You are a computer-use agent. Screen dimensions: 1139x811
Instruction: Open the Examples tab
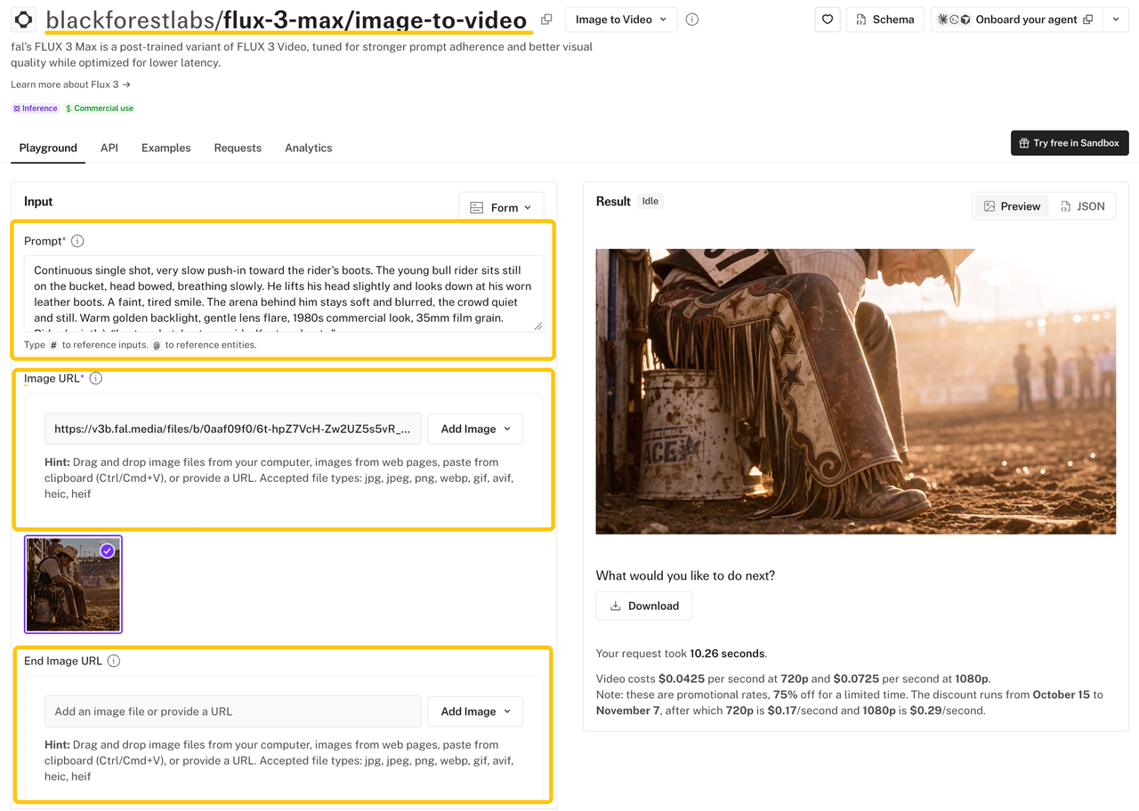166,148
